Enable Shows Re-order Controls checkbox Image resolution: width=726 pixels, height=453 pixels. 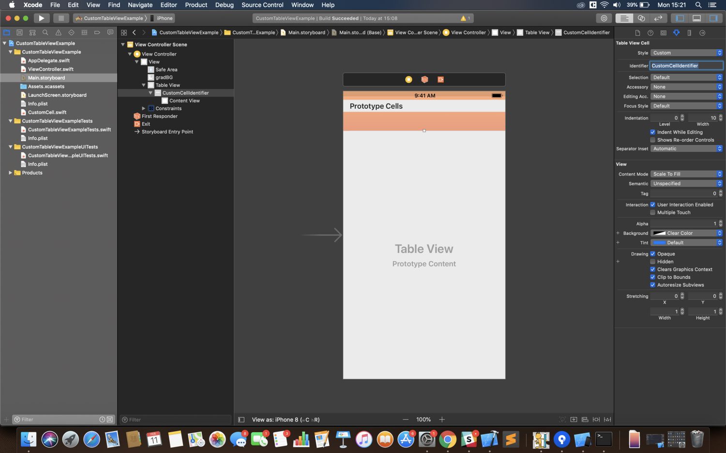pyautogui.click(x=652, y=140)
